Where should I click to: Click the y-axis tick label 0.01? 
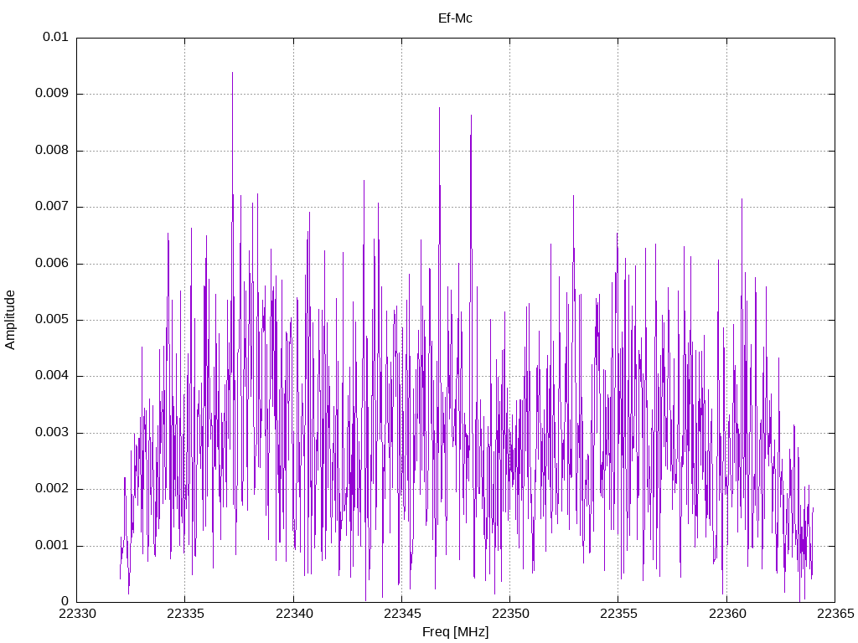55,37
